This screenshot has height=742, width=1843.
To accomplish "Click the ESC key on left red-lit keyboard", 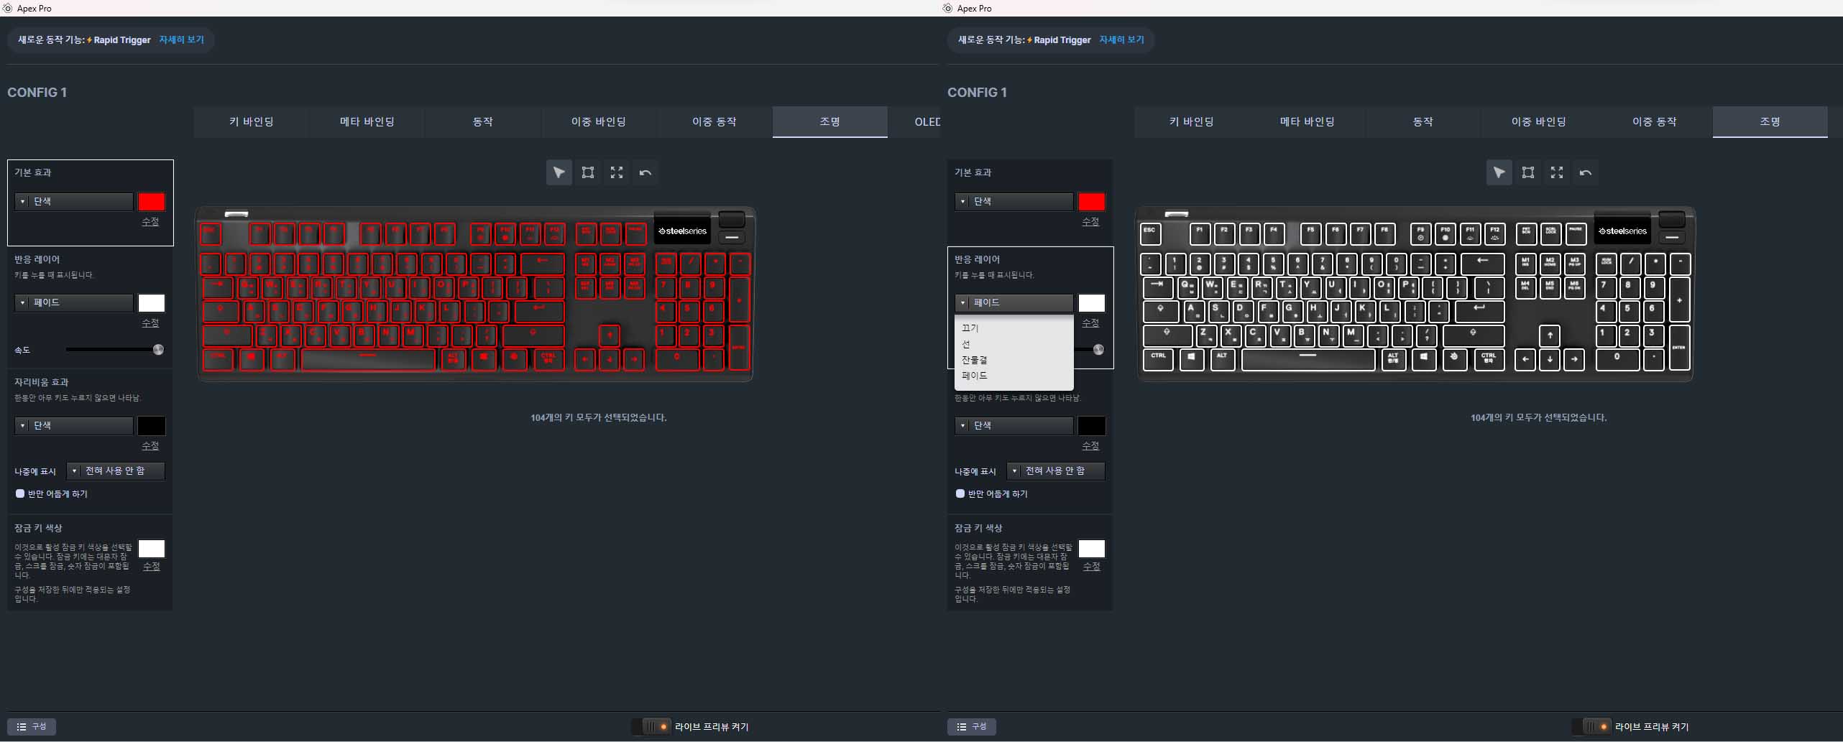I will pyautogui.click(x=210, y=233).
